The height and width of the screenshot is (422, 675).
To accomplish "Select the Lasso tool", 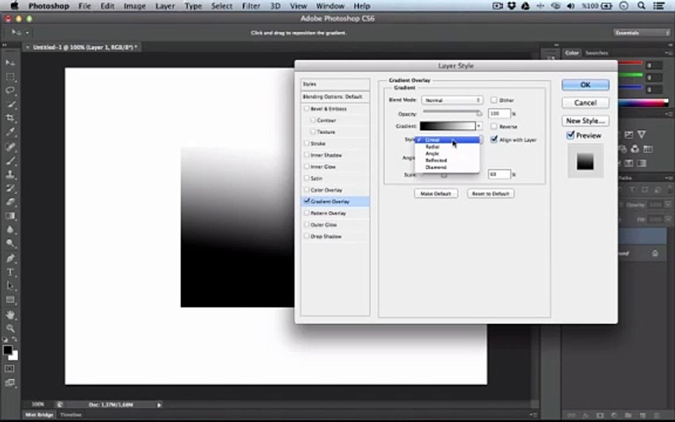I will point(11,90).
